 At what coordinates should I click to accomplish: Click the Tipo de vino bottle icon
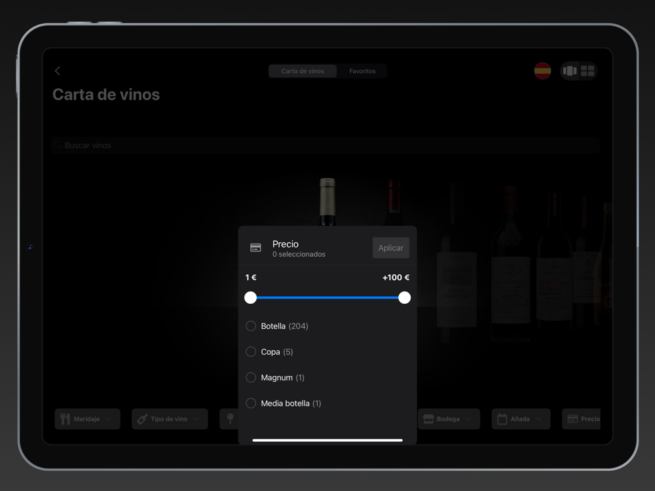142,419
